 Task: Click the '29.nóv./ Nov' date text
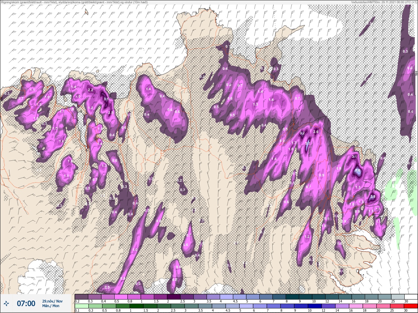click(52, 301)
